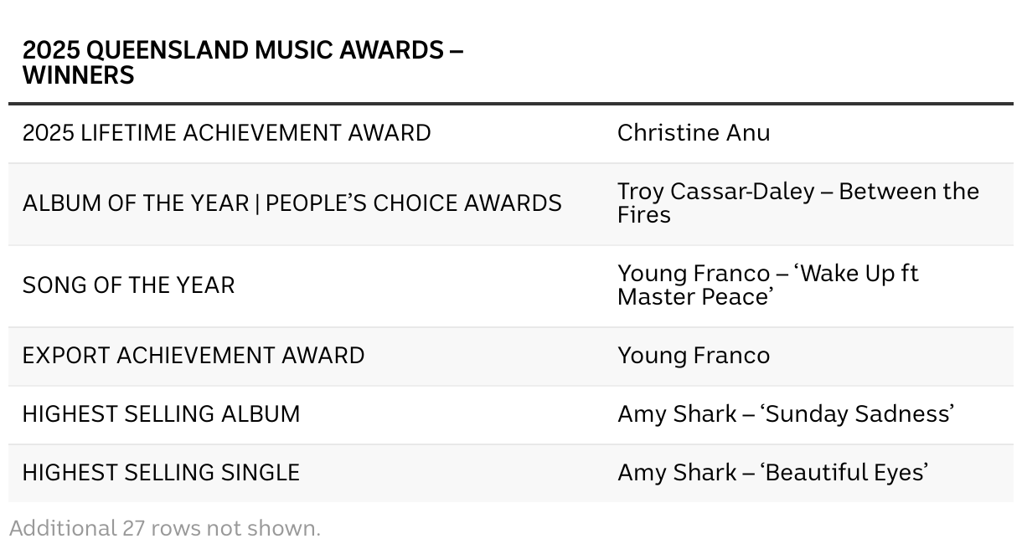1022x549 pixels.
Task: Click 'Master Peace' in the Song of the Year winner
Action: click(694, 298)
